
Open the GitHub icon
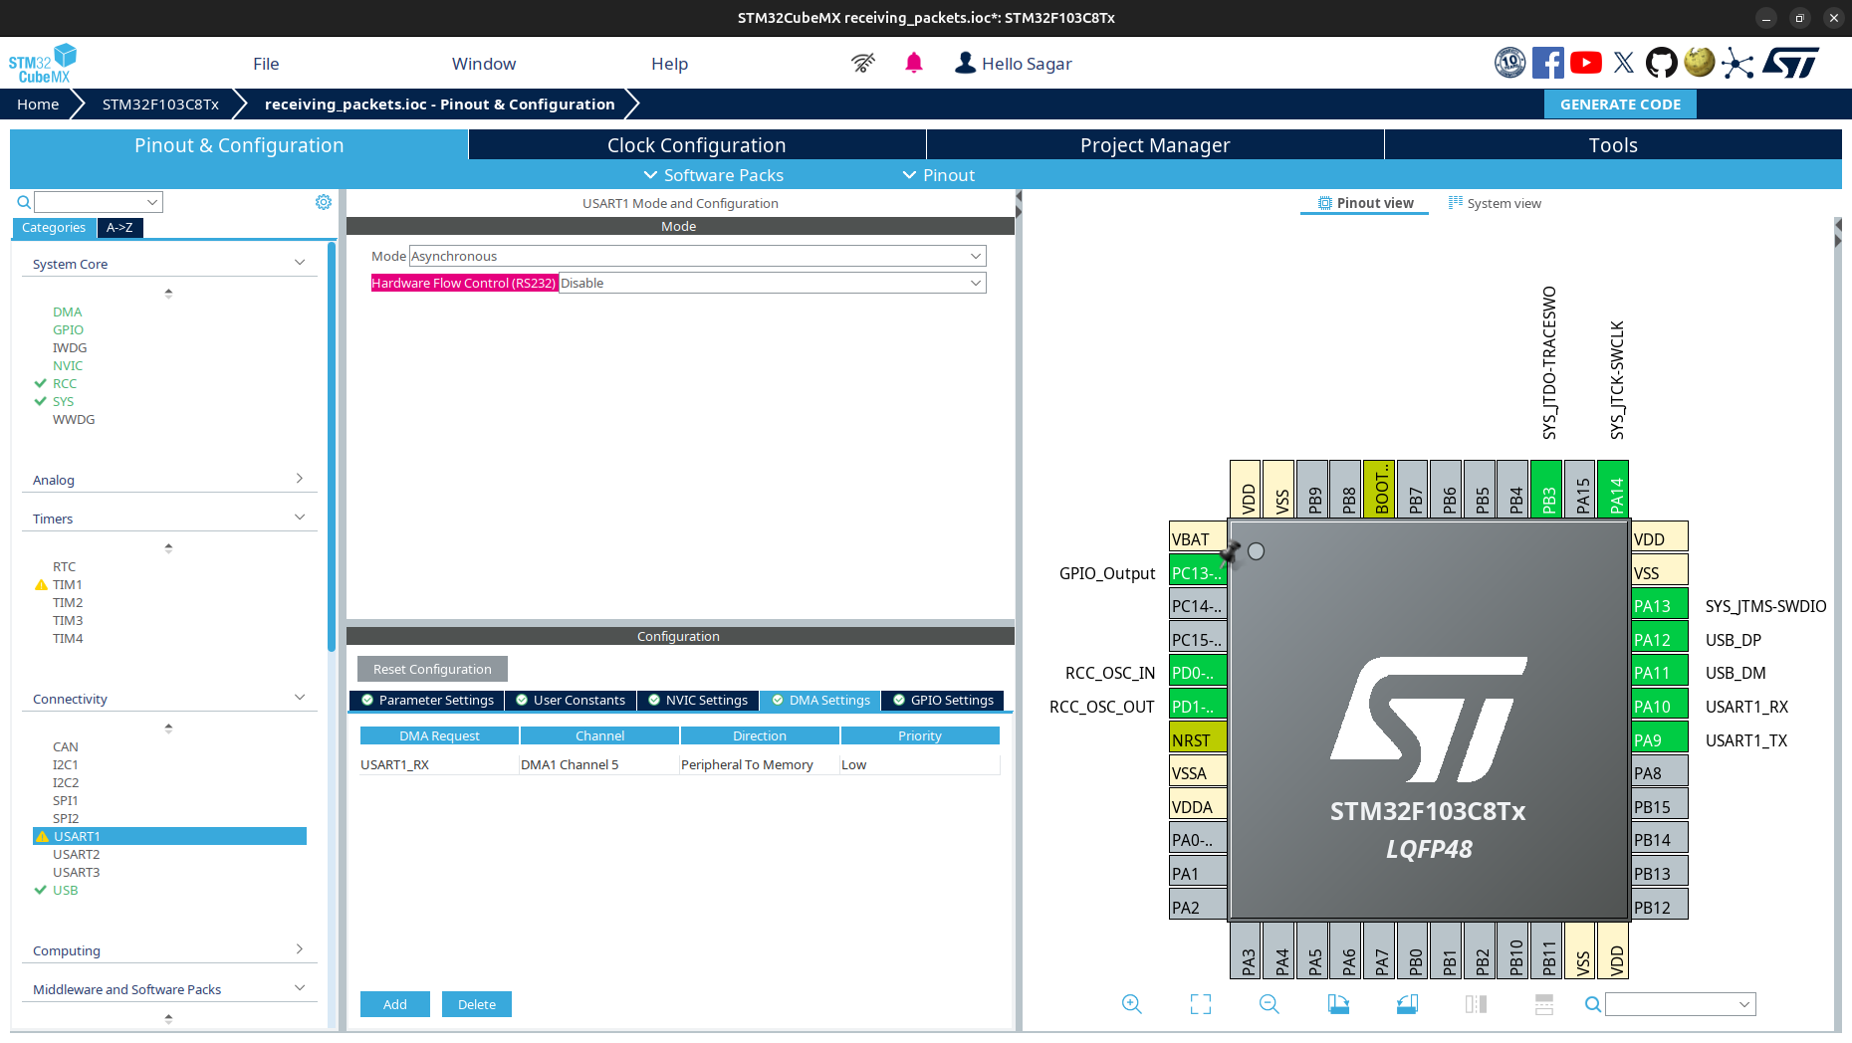(x=1661, y=63)
